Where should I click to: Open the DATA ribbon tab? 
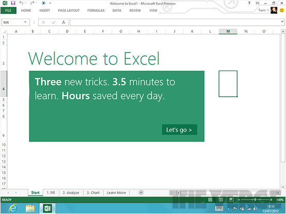(117, 11)
